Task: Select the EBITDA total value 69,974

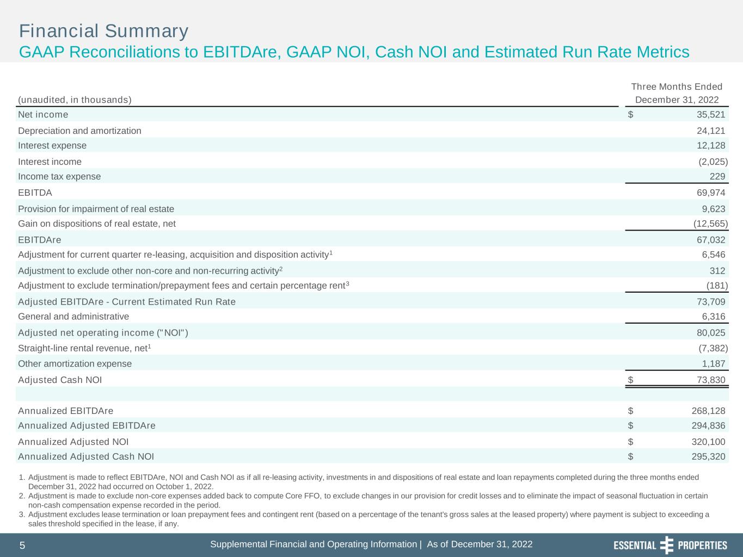Action: 710,193
